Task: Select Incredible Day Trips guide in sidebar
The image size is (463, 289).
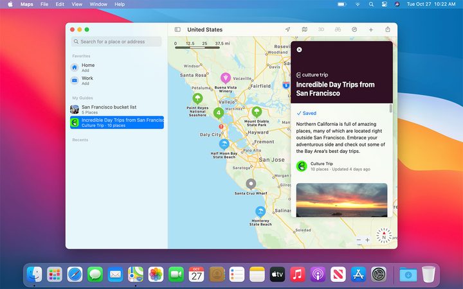Action: pyautogui.click(x=116, y=123)
